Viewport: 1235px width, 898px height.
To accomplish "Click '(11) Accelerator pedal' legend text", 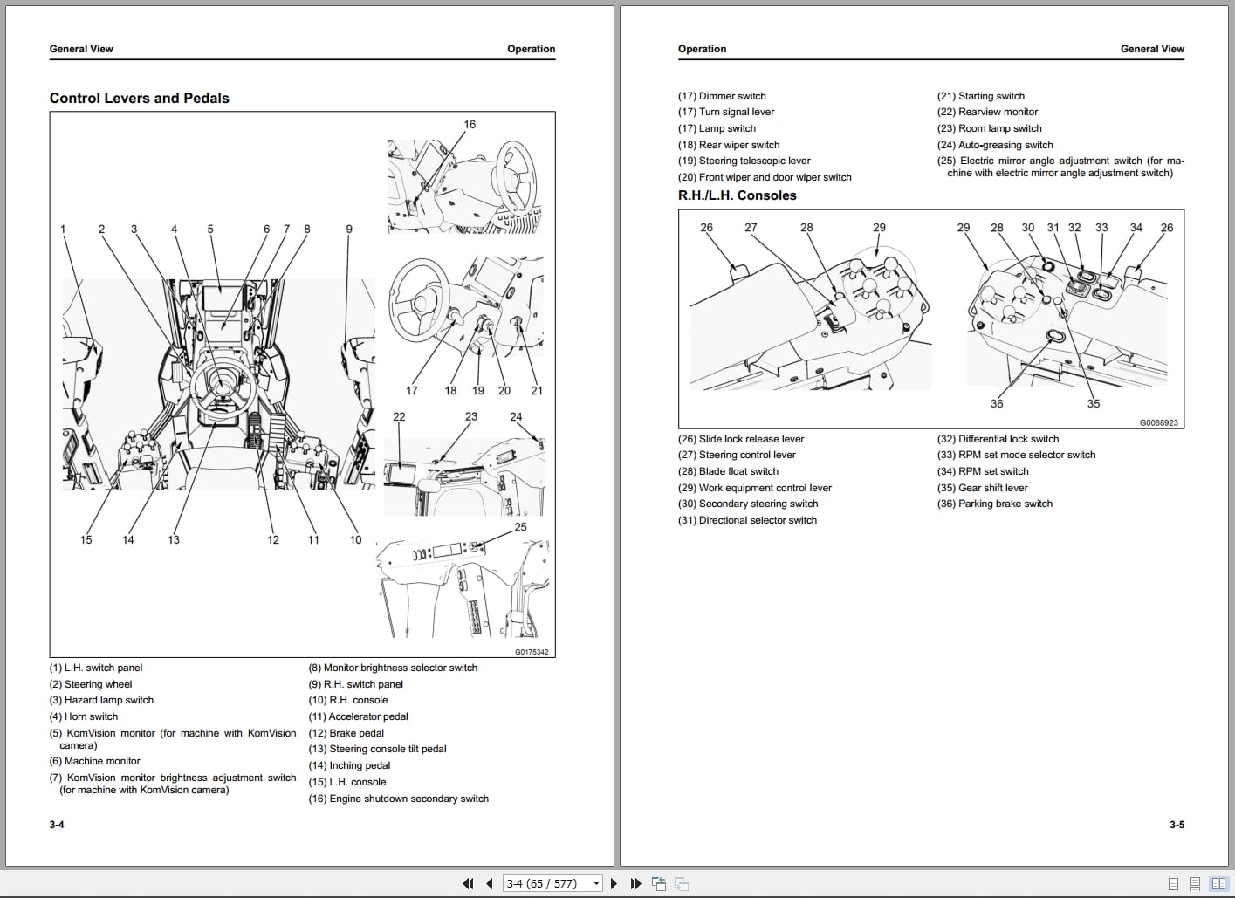I will (x=358, y=716).
